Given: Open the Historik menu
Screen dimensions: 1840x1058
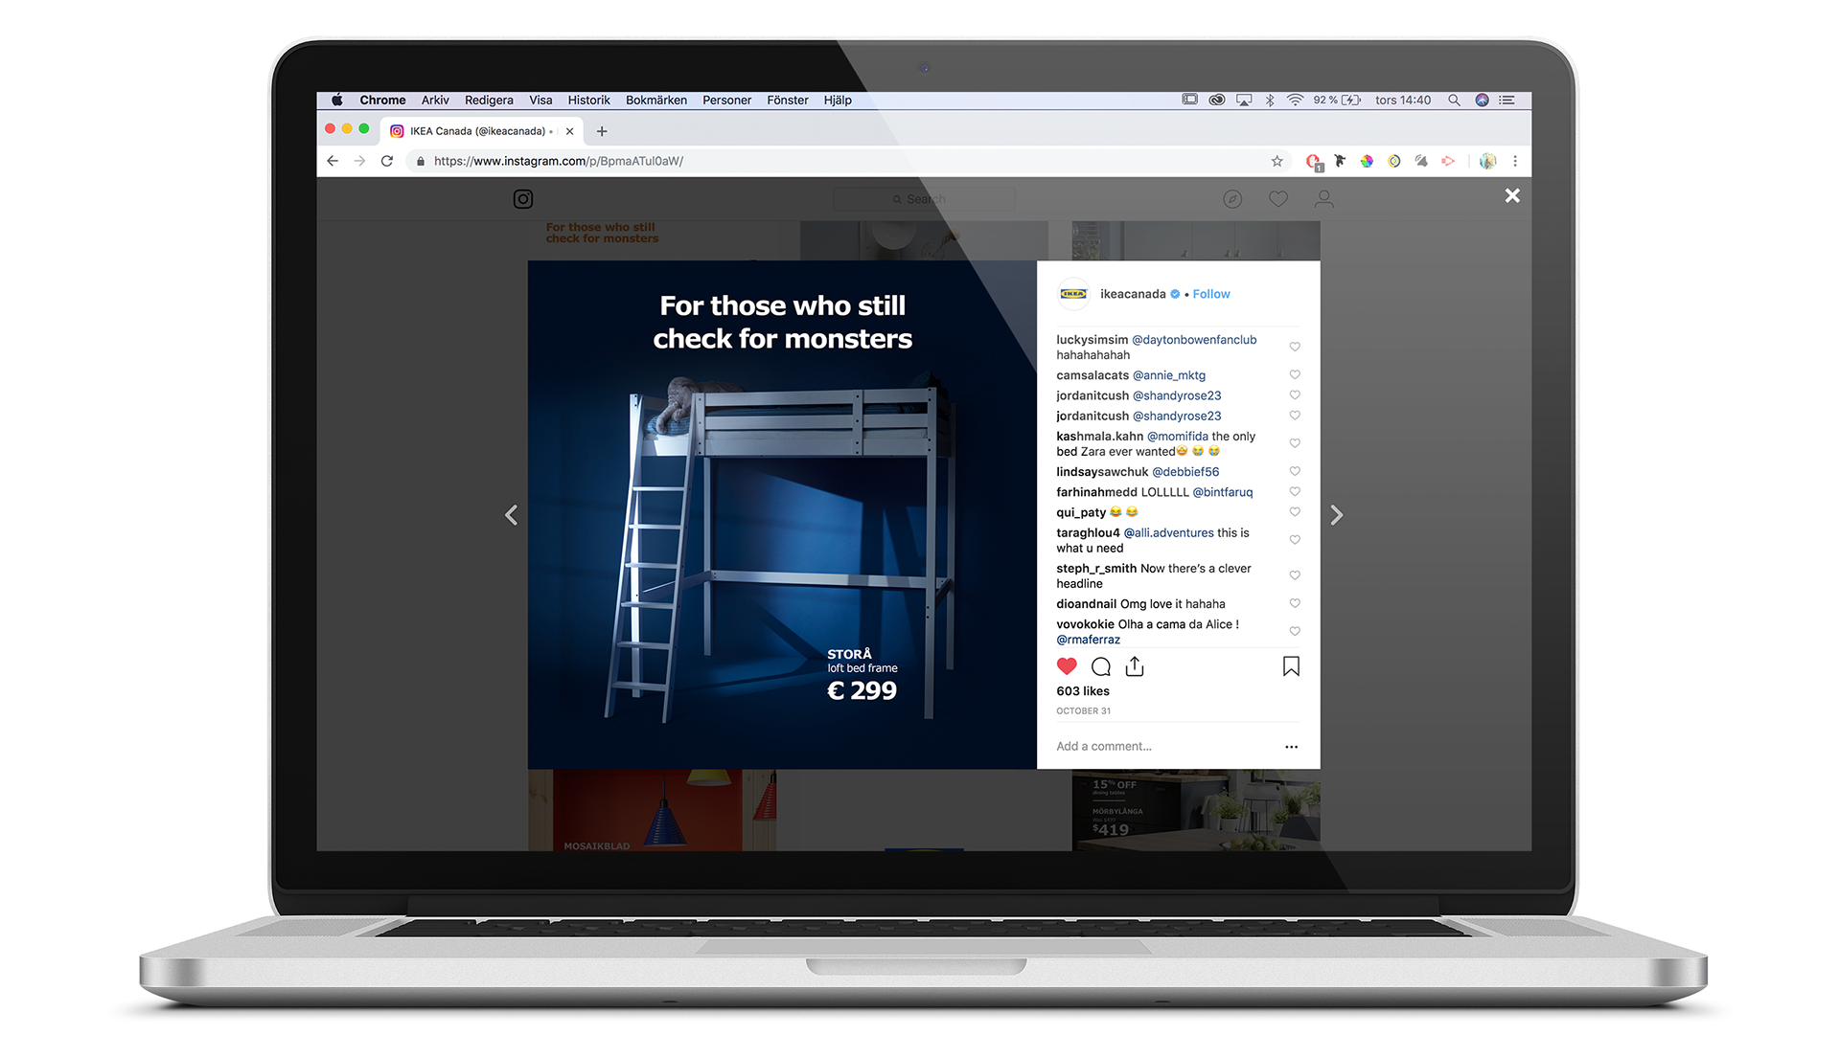Looking at the screenshot, I should coord(588,100).
